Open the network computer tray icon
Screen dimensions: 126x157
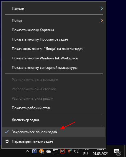click(x=56, y=151)
